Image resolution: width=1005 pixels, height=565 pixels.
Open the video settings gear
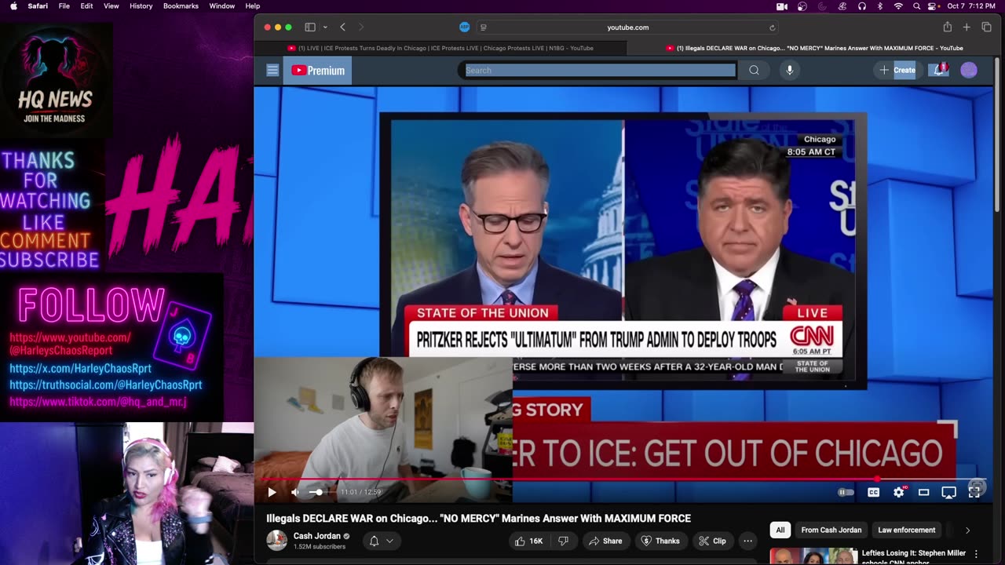tap(898, 492)
